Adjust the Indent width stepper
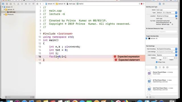Image resolution: width=182 pixels, height=102 pixels. (x=177, y=58)
